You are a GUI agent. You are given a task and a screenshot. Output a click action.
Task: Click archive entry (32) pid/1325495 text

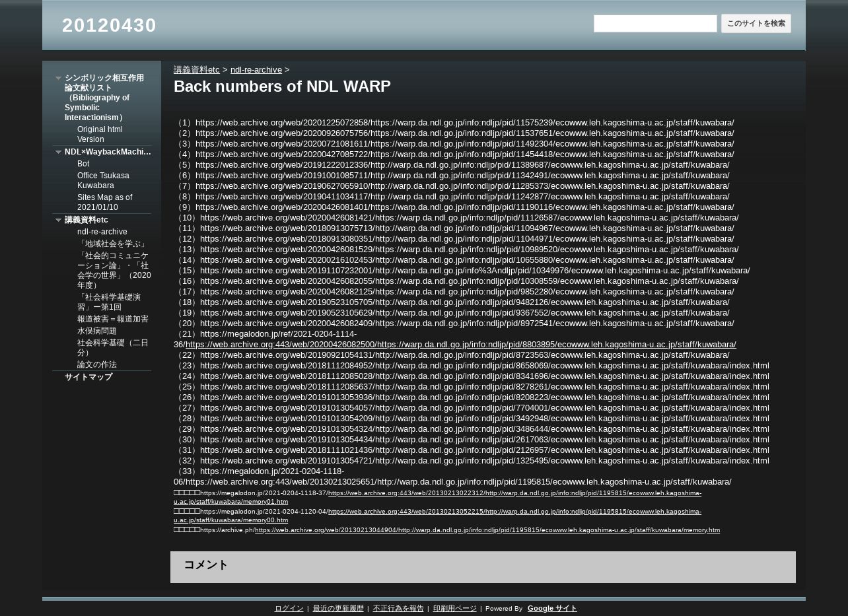pyautogui.click(x=472, y=461)
